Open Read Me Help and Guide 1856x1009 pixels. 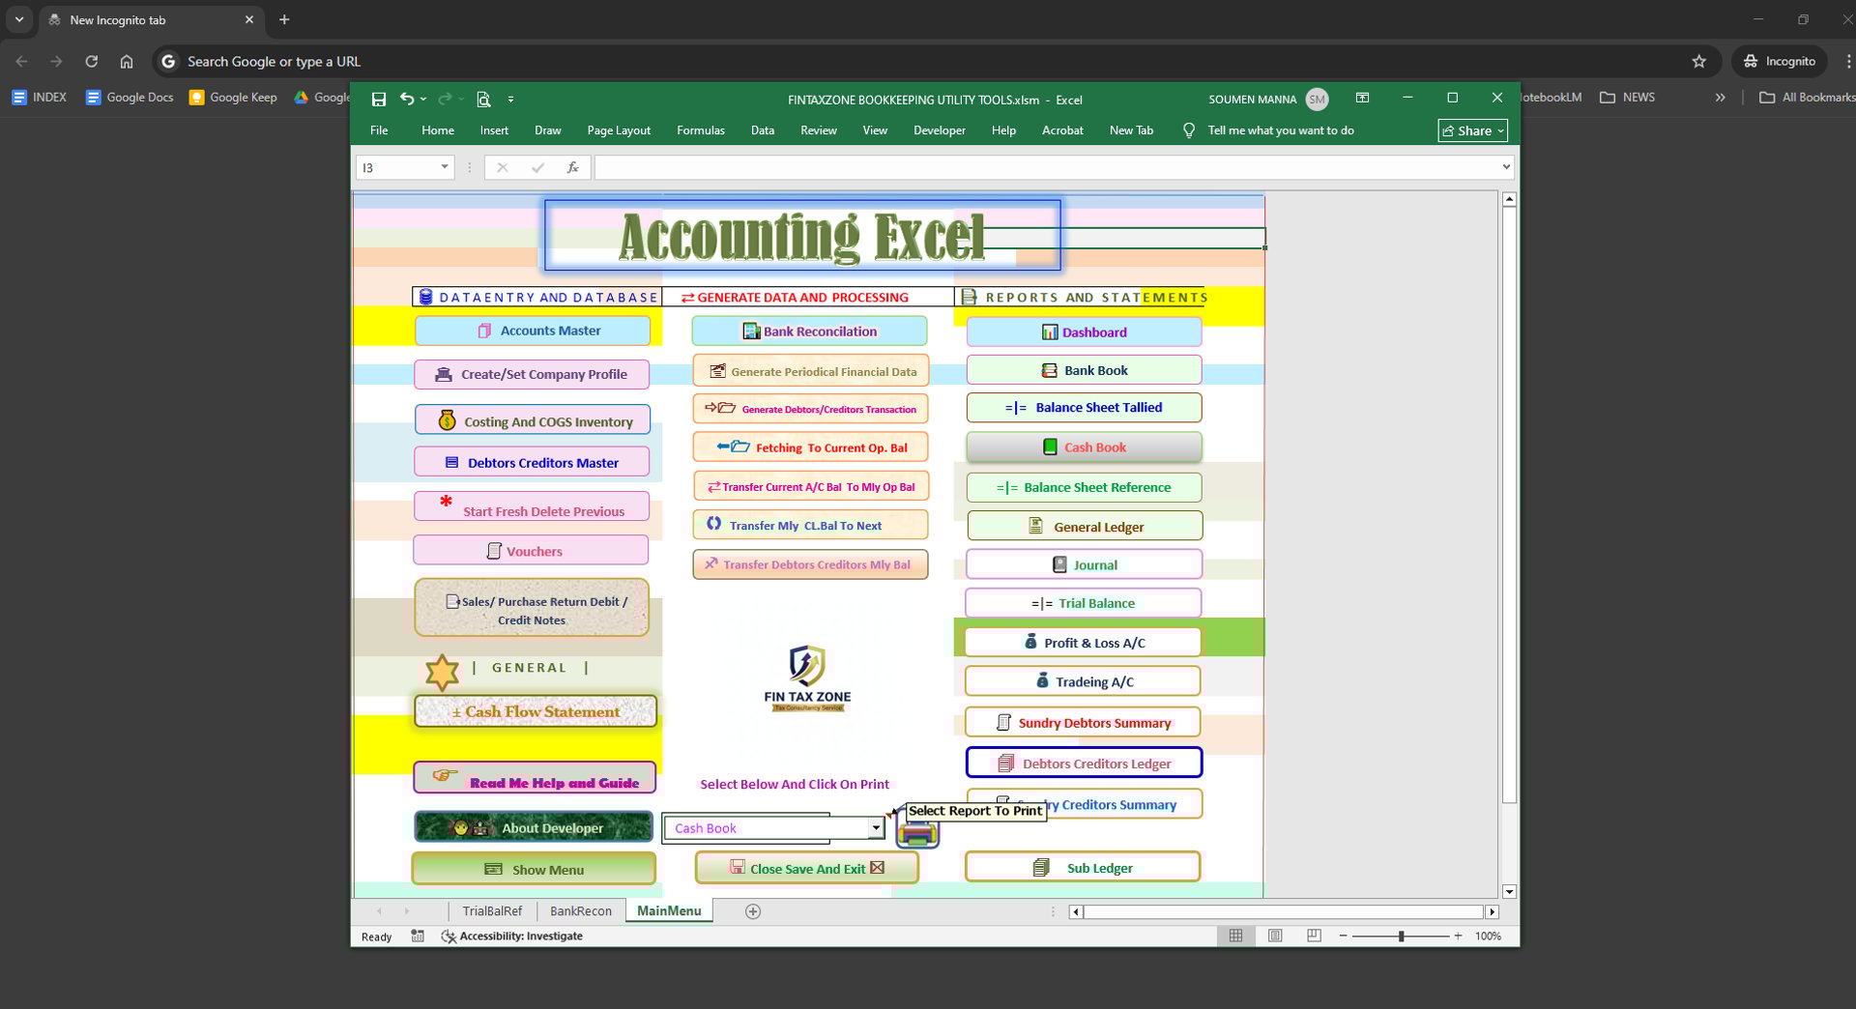535,779
